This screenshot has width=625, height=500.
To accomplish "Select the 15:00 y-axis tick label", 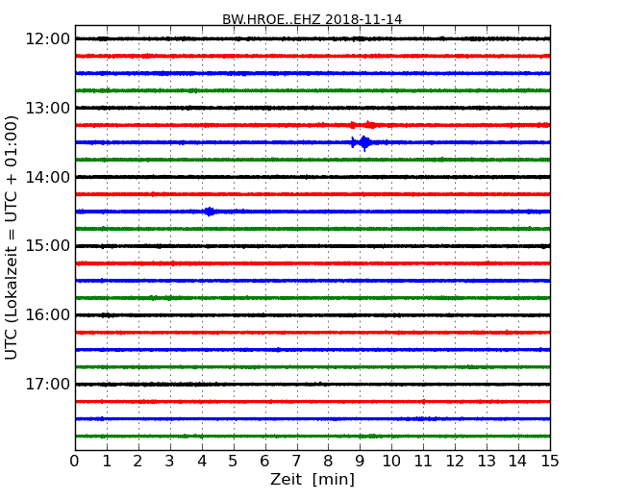I will pyautogui.click(x=47, y=246).
